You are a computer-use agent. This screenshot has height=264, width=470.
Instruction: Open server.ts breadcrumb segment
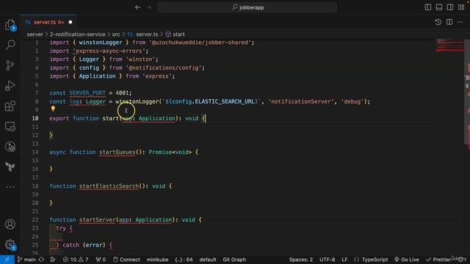point(143,34)
